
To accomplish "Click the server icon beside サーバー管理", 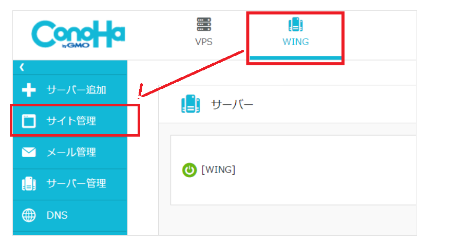I will click(x=29, y=183).
